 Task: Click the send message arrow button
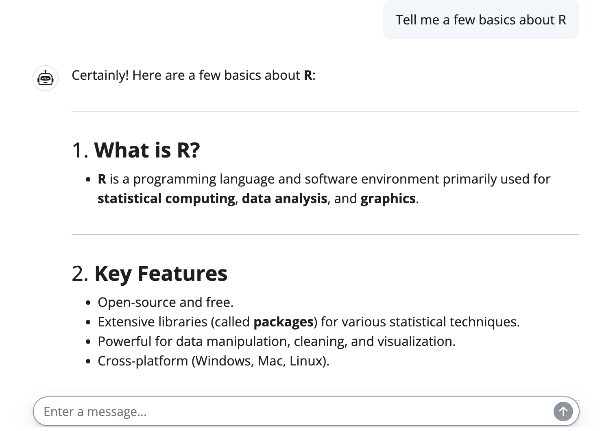[563, 411]
